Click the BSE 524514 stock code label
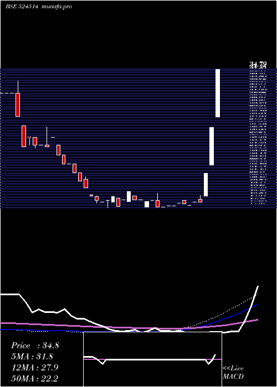The image size is (277, 387). tap(22, 7)
